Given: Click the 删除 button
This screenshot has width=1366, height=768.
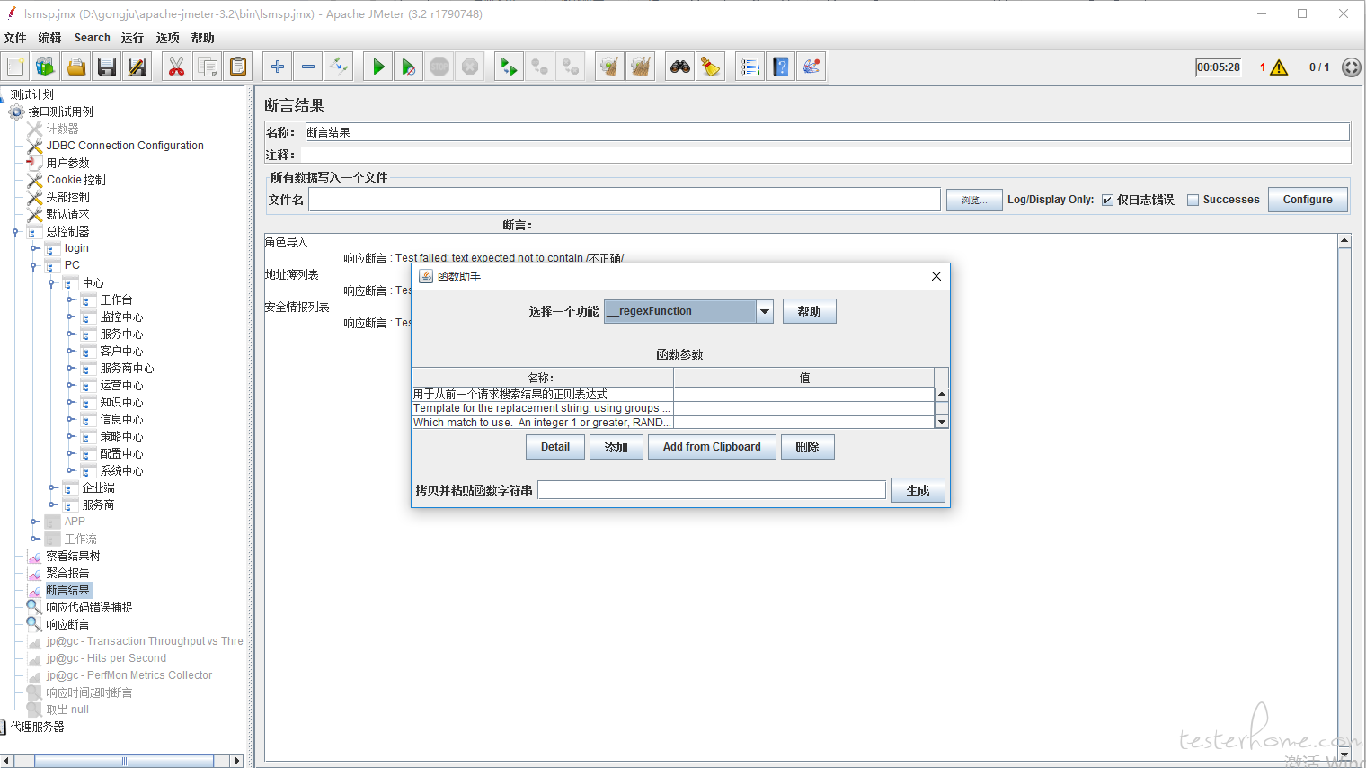Looking at the screenshot, I should coord(808,447).
